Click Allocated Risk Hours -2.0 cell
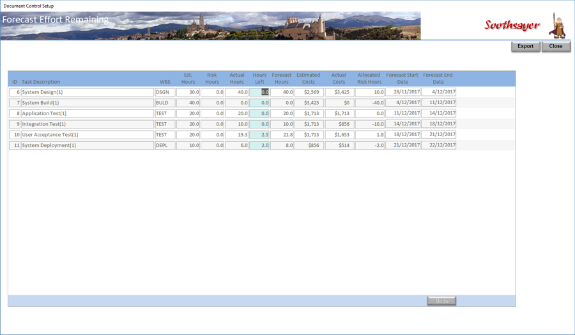The image size is (575, 335). point(370,145)
